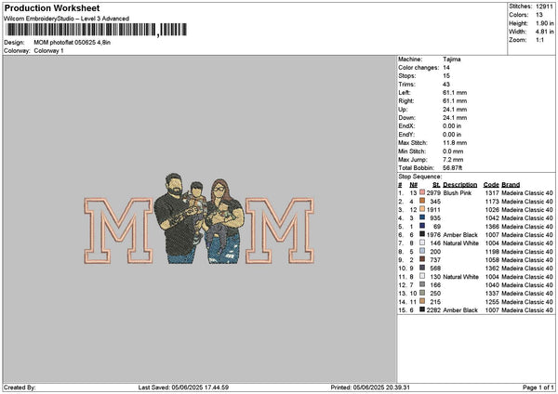Click thread code '1362' in row 10
Image resolution: width=558 pixels, height=394 pixels.
coord(492,269)
